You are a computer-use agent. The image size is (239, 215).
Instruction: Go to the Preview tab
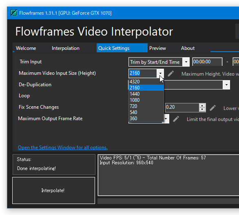[157, 48]
